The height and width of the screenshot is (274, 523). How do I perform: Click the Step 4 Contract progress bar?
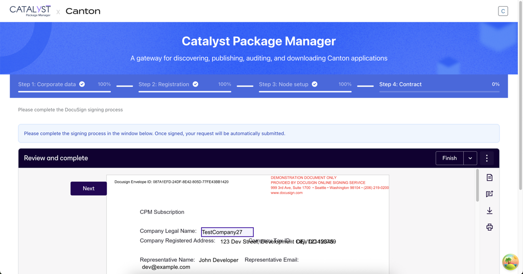coord(439,92)
